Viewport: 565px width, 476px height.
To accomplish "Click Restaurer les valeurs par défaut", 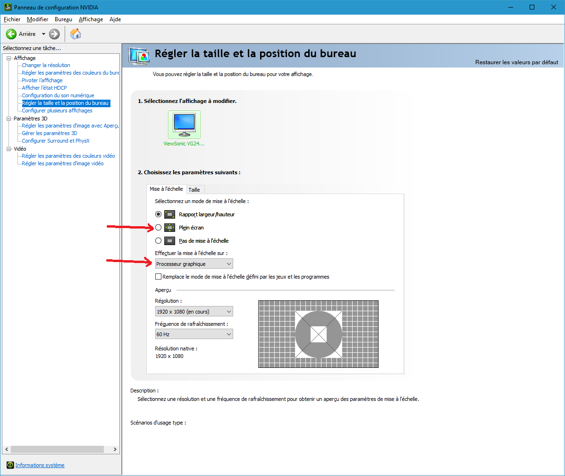I will click(516, 62).
